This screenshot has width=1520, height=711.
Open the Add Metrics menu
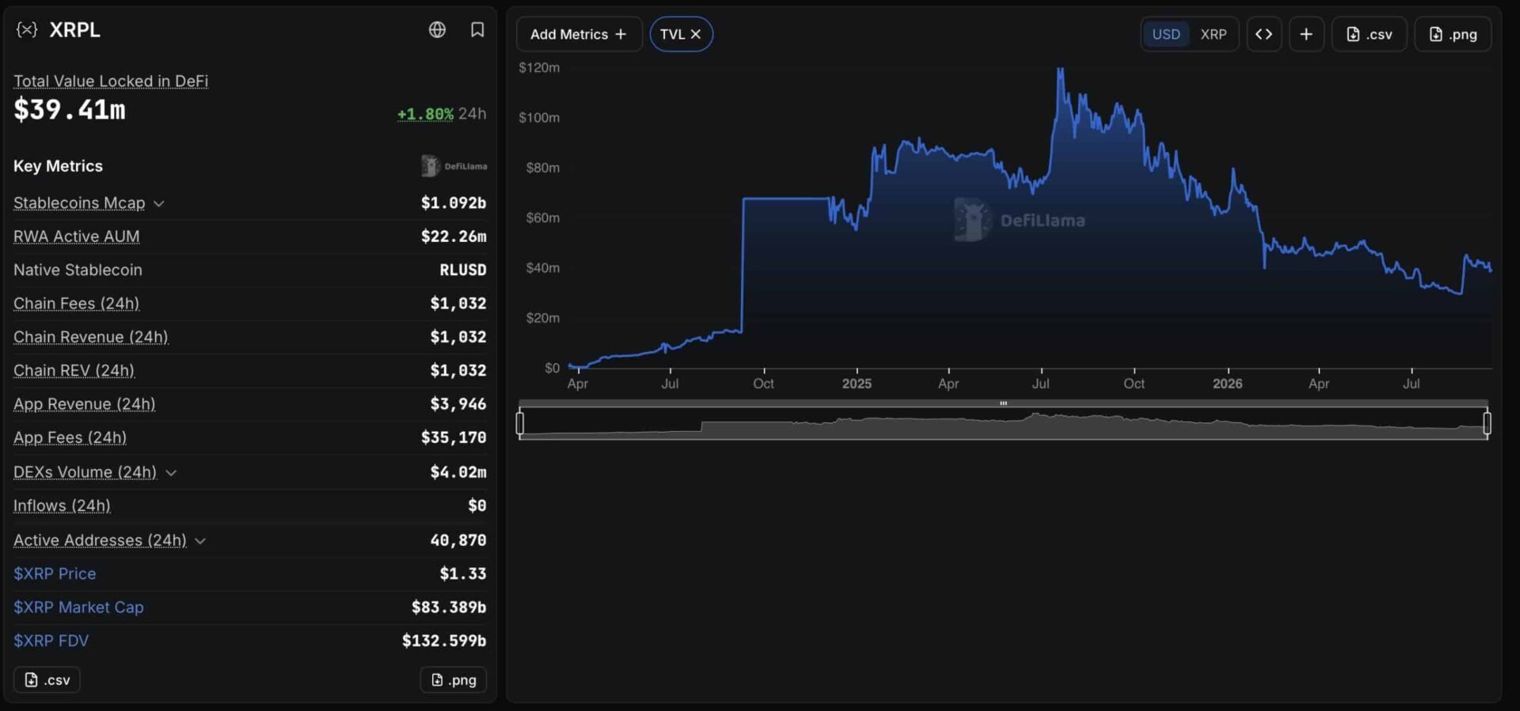pos(579,34)
